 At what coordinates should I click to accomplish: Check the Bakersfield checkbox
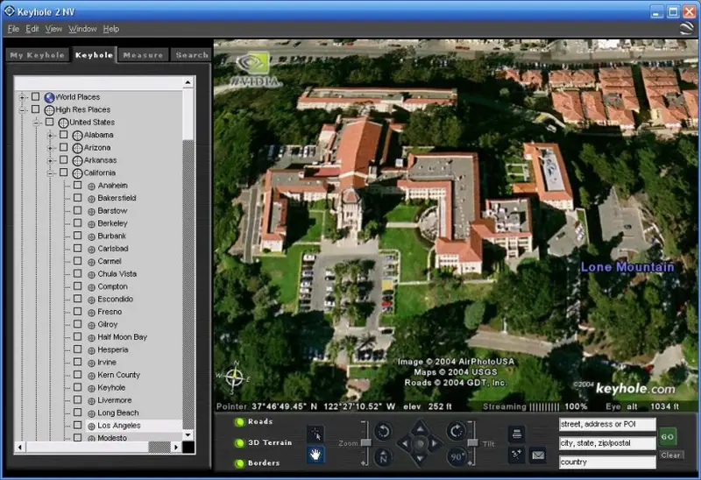click(78, 198)
